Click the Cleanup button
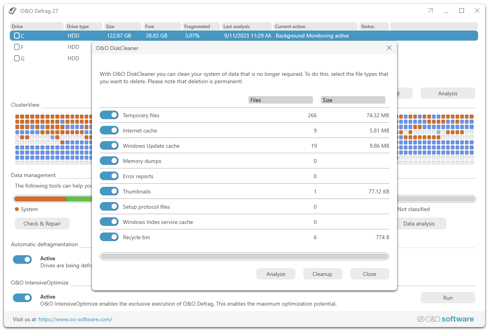 [x=322, y=274]
